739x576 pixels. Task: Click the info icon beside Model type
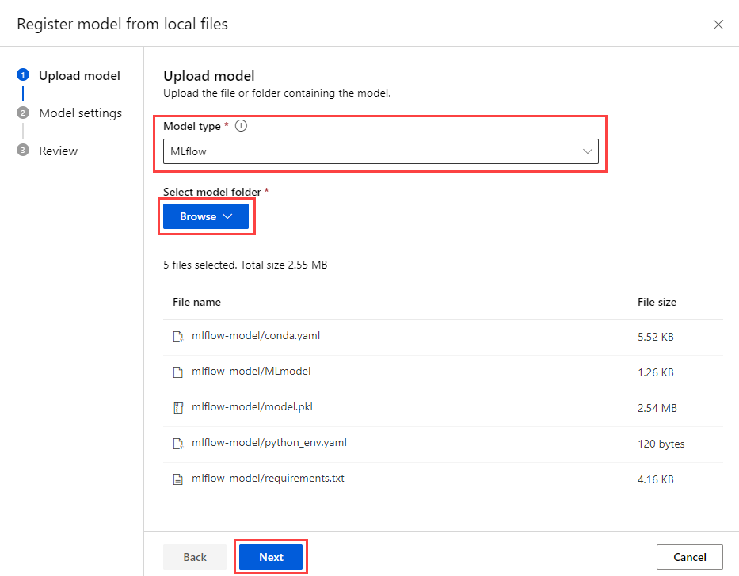pyautogui.click(x=241, y=124)
